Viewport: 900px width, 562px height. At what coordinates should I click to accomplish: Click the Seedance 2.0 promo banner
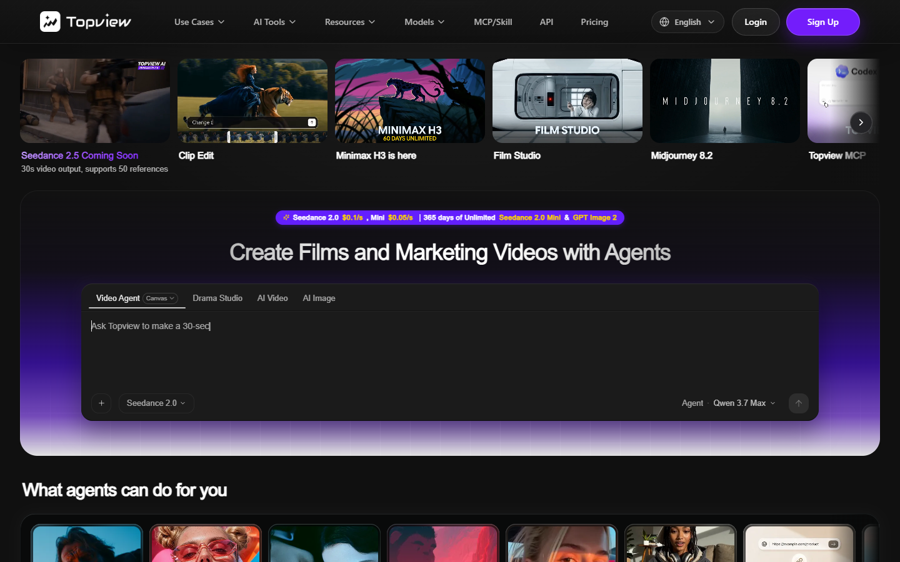[450, 218]
